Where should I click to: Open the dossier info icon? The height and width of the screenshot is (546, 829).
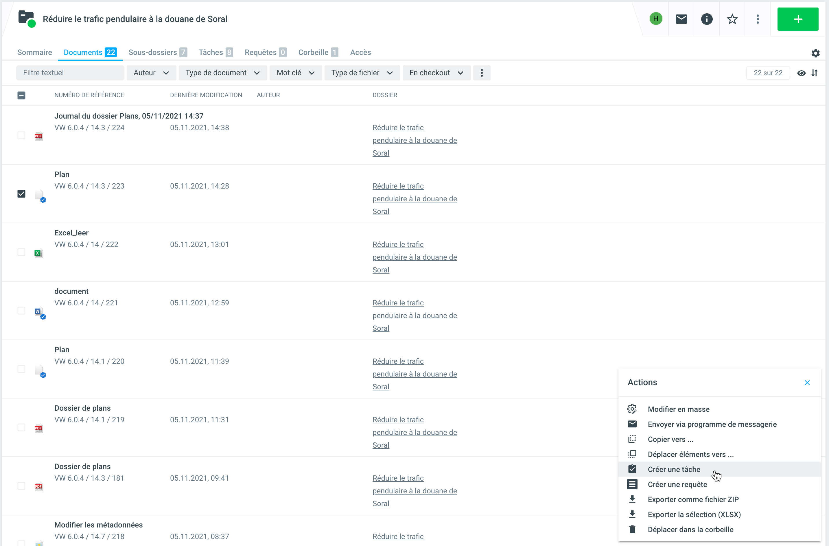706,19
